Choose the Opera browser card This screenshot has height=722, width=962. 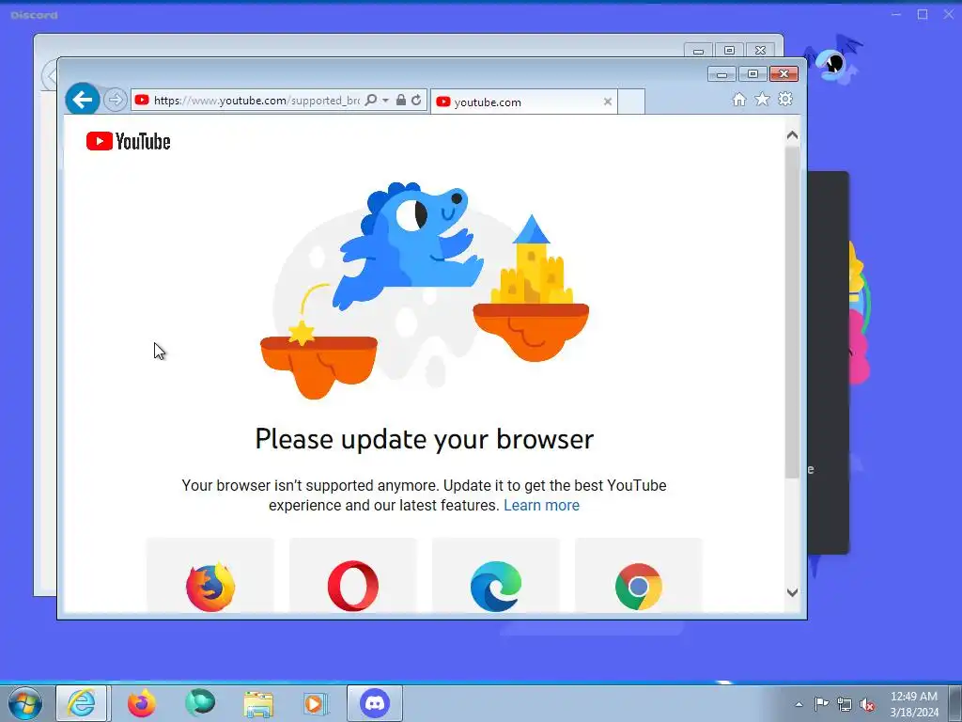point(353,575)
